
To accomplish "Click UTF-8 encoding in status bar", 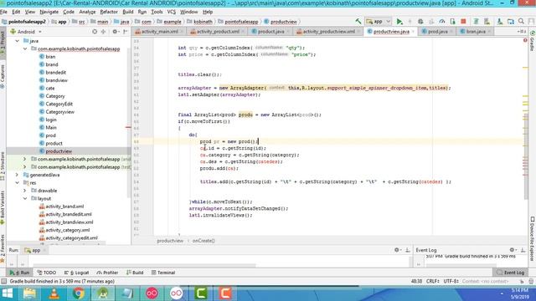I will click(x=451, y=281).
